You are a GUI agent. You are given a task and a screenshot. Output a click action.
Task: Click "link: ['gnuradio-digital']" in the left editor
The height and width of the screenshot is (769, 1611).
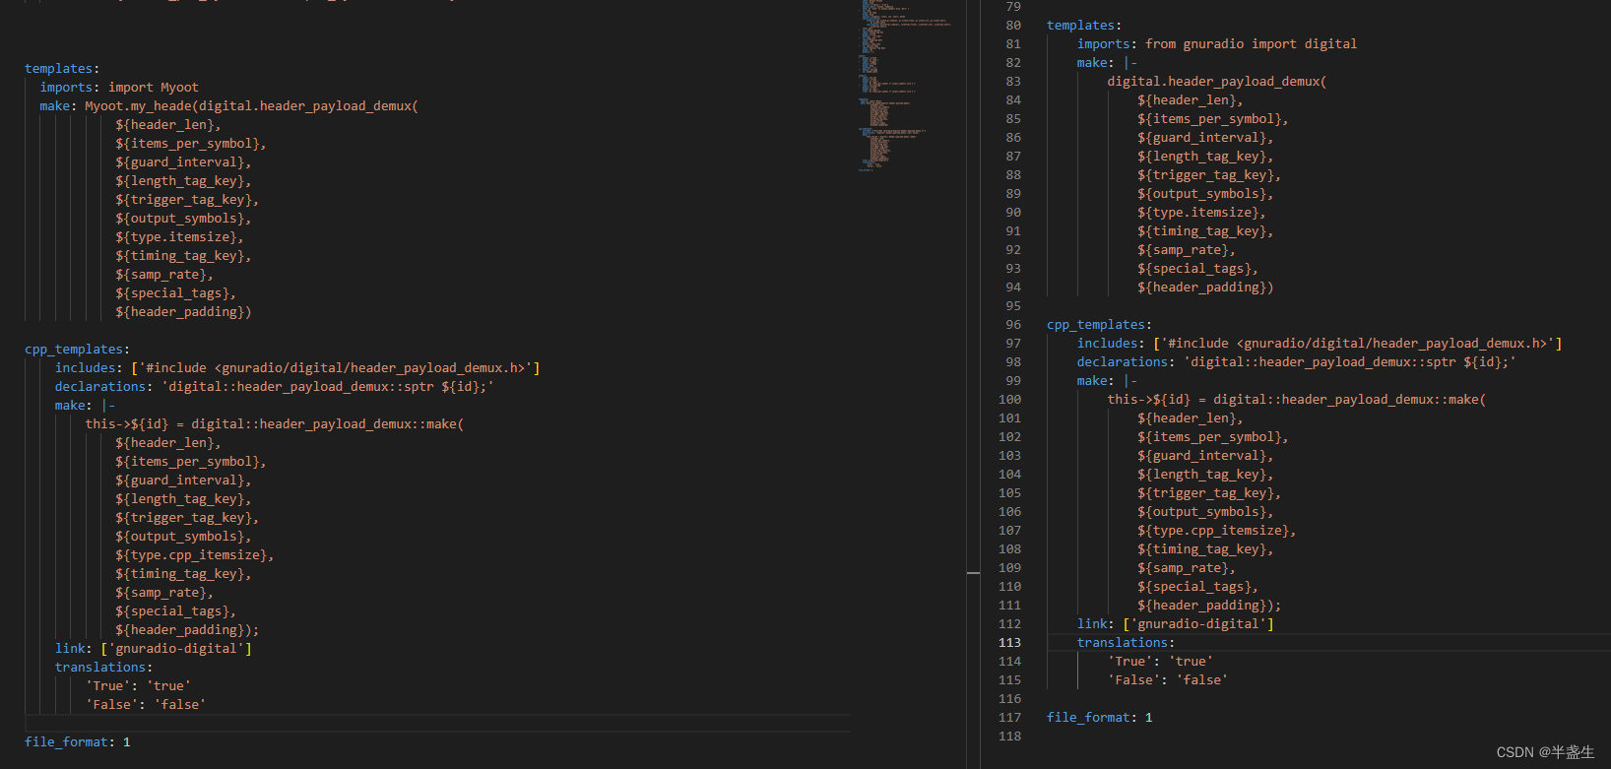tap(154, 649)
